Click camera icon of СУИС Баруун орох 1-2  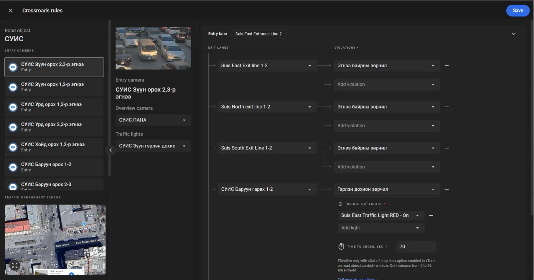[x=13, y=167]
